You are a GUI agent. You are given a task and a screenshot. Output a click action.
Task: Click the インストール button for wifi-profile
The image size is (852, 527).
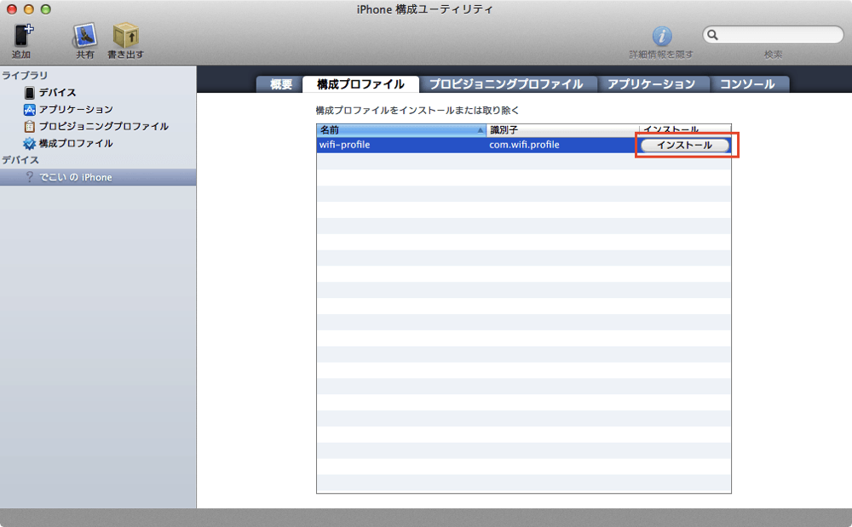click(x=685, y=145)
